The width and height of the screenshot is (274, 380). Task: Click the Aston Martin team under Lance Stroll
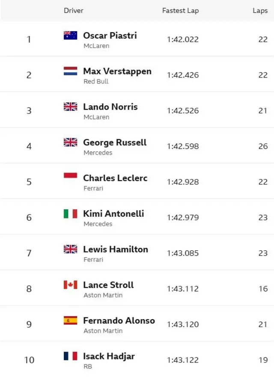click(x=103, y=295)
